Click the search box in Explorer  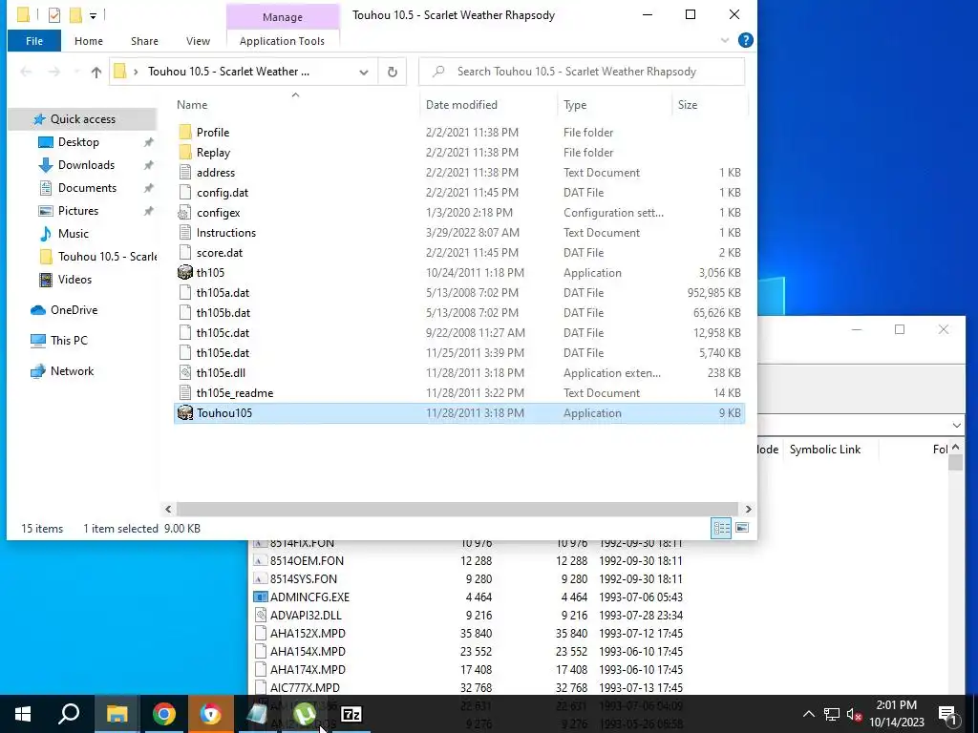[x=582, y=72]
